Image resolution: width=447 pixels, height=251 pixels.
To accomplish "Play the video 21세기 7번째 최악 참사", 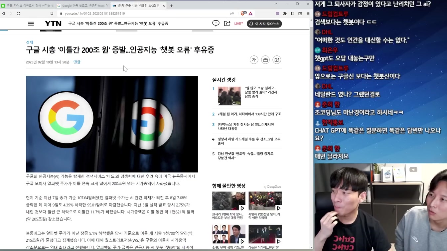I will pos(229,201).
